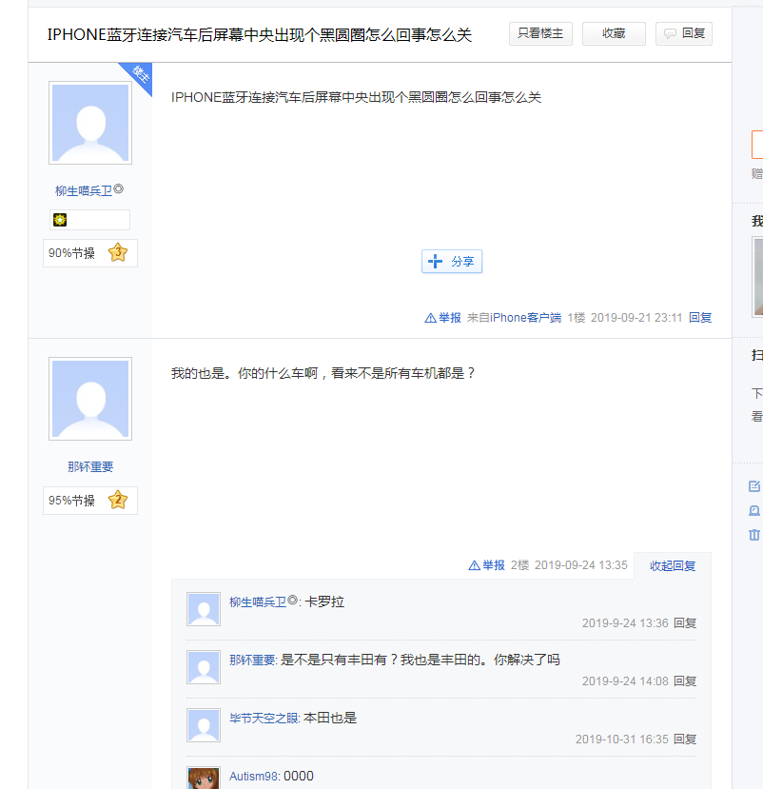Click the 回复 button in the title bar
The image size is (763, 789).
[x=683, y=33]
